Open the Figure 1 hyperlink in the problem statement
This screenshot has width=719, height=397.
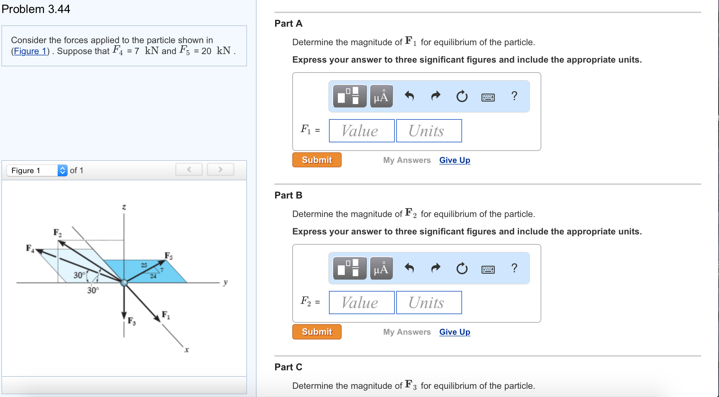(30, 51)
